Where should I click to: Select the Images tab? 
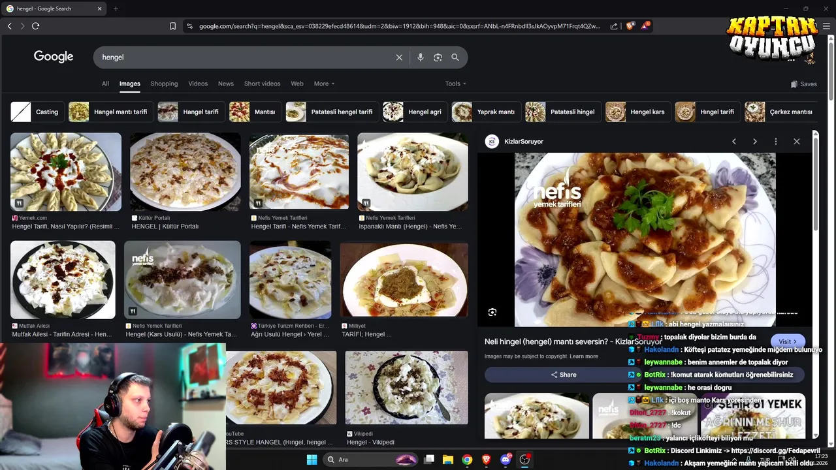[x=129, y=84]
